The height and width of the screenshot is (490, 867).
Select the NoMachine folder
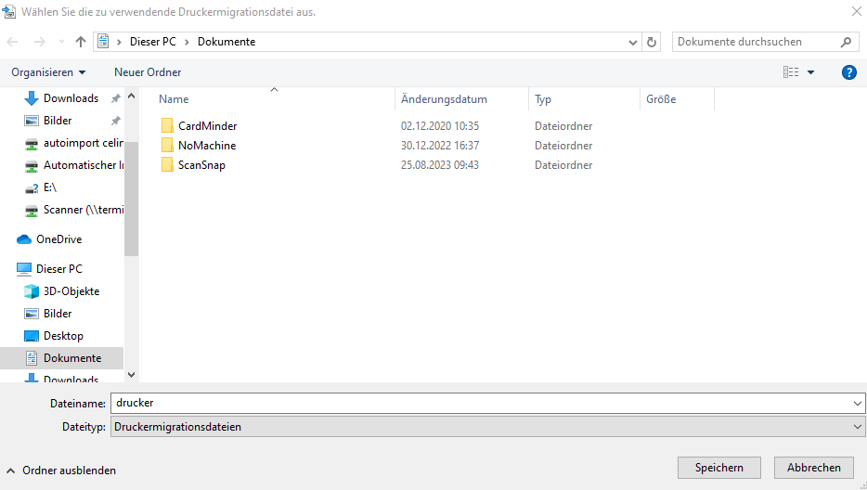point(207,146)
